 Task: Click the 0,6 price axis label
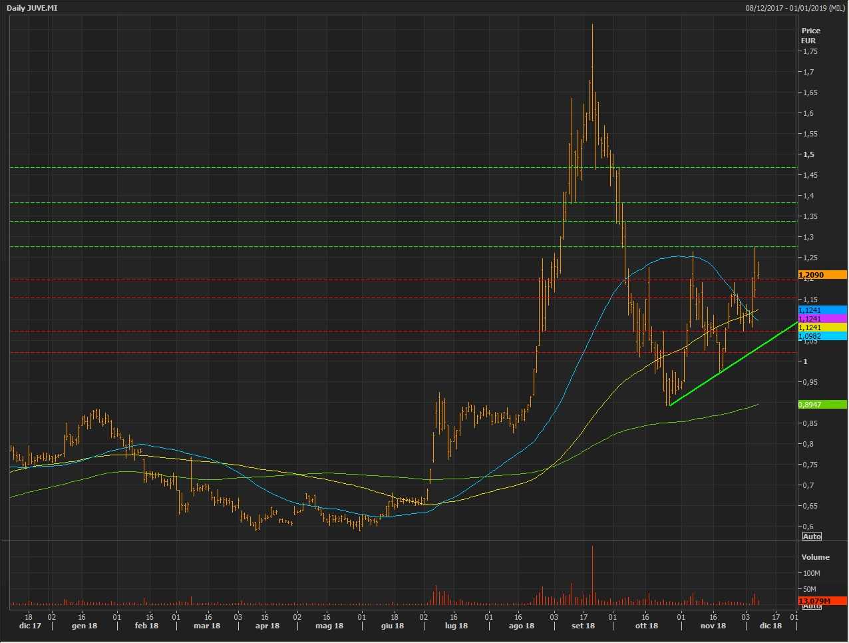(x=808, y=527)
